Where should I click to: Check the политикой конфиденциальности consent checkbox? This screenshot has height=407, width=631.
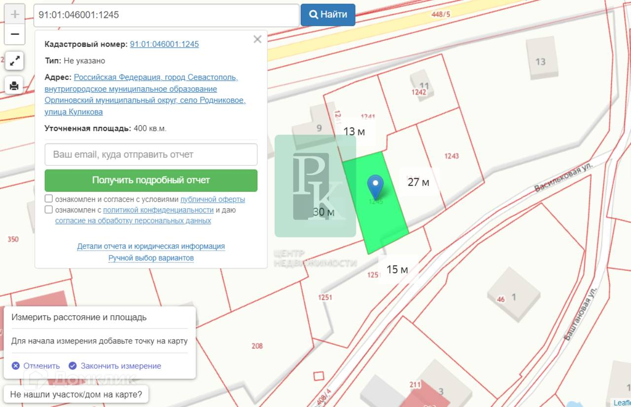[49, 210]
